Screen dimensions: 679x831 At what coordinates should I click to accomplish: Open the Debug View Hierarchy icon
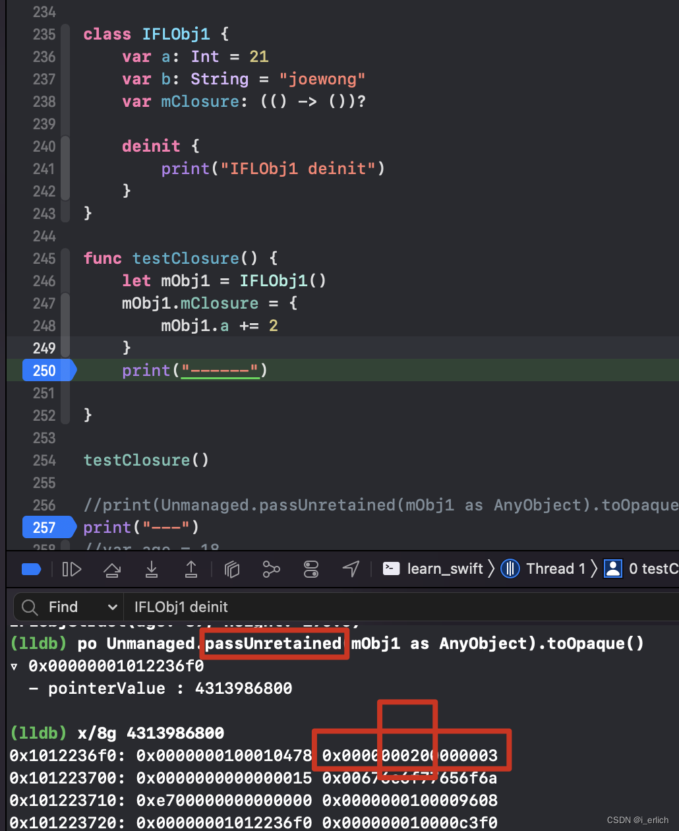[x=231, y=569]
